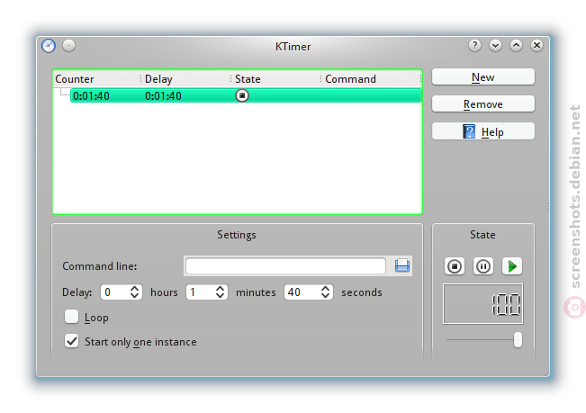Decrease the seconds delay value
This screenshot has height=413, width=586.
click(325, 295)
